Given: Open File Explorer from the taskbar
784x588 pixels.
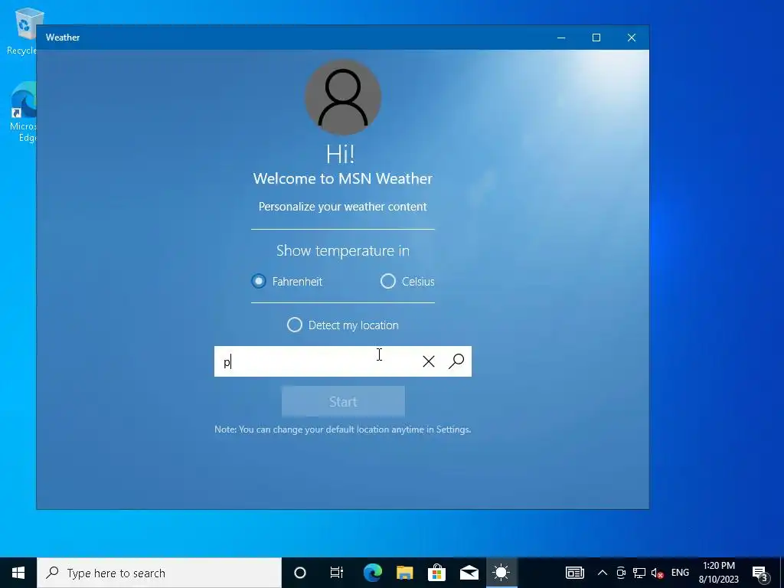Looking at the screenshot, I should [x=404, y=573].
